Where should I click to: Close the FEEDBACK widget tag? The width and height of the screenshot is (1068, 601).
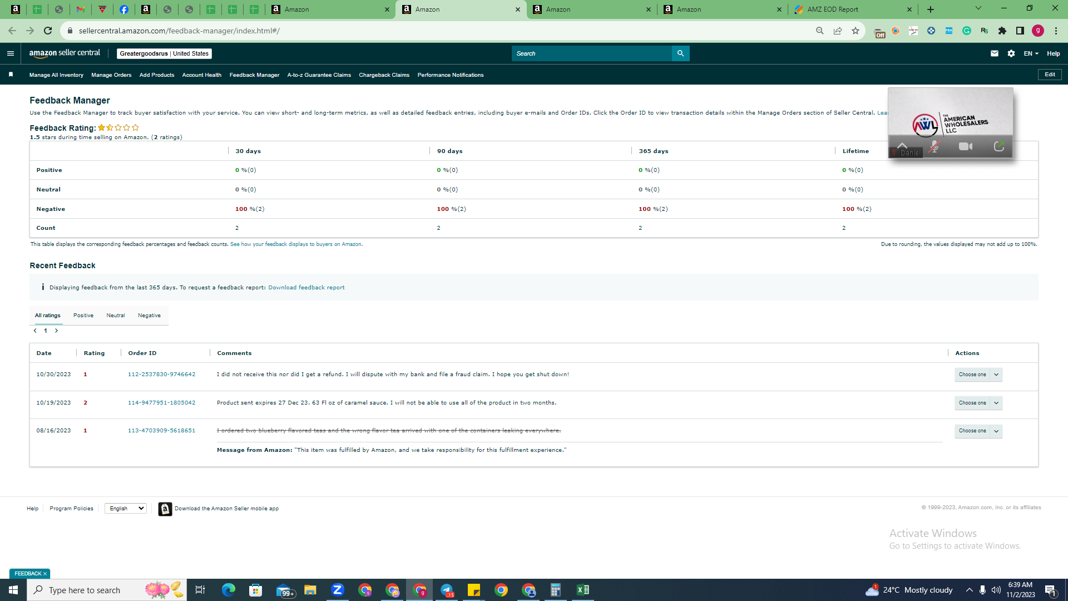click(45, 574)
